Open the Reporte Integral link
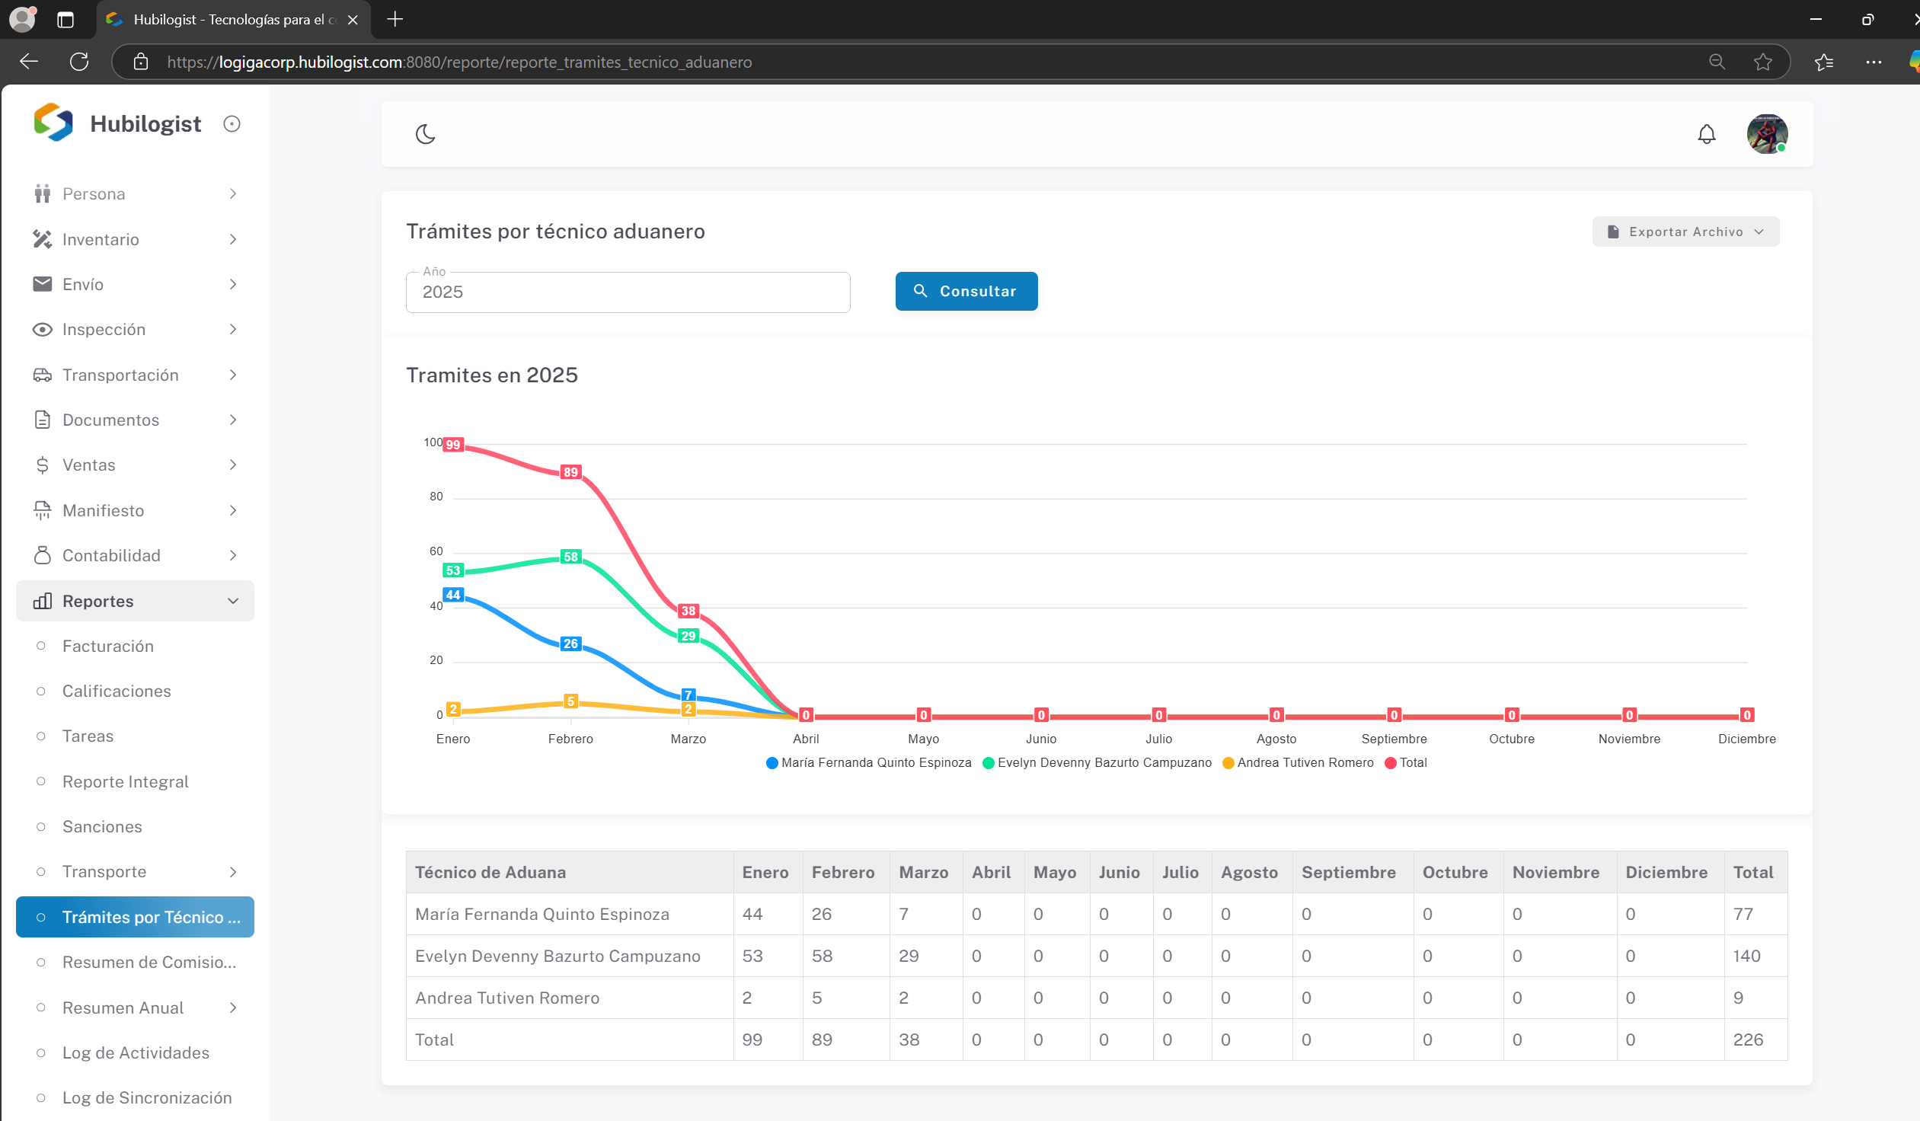The height and width of the screenshot is (1121, 1920). (x=126, y=782)
